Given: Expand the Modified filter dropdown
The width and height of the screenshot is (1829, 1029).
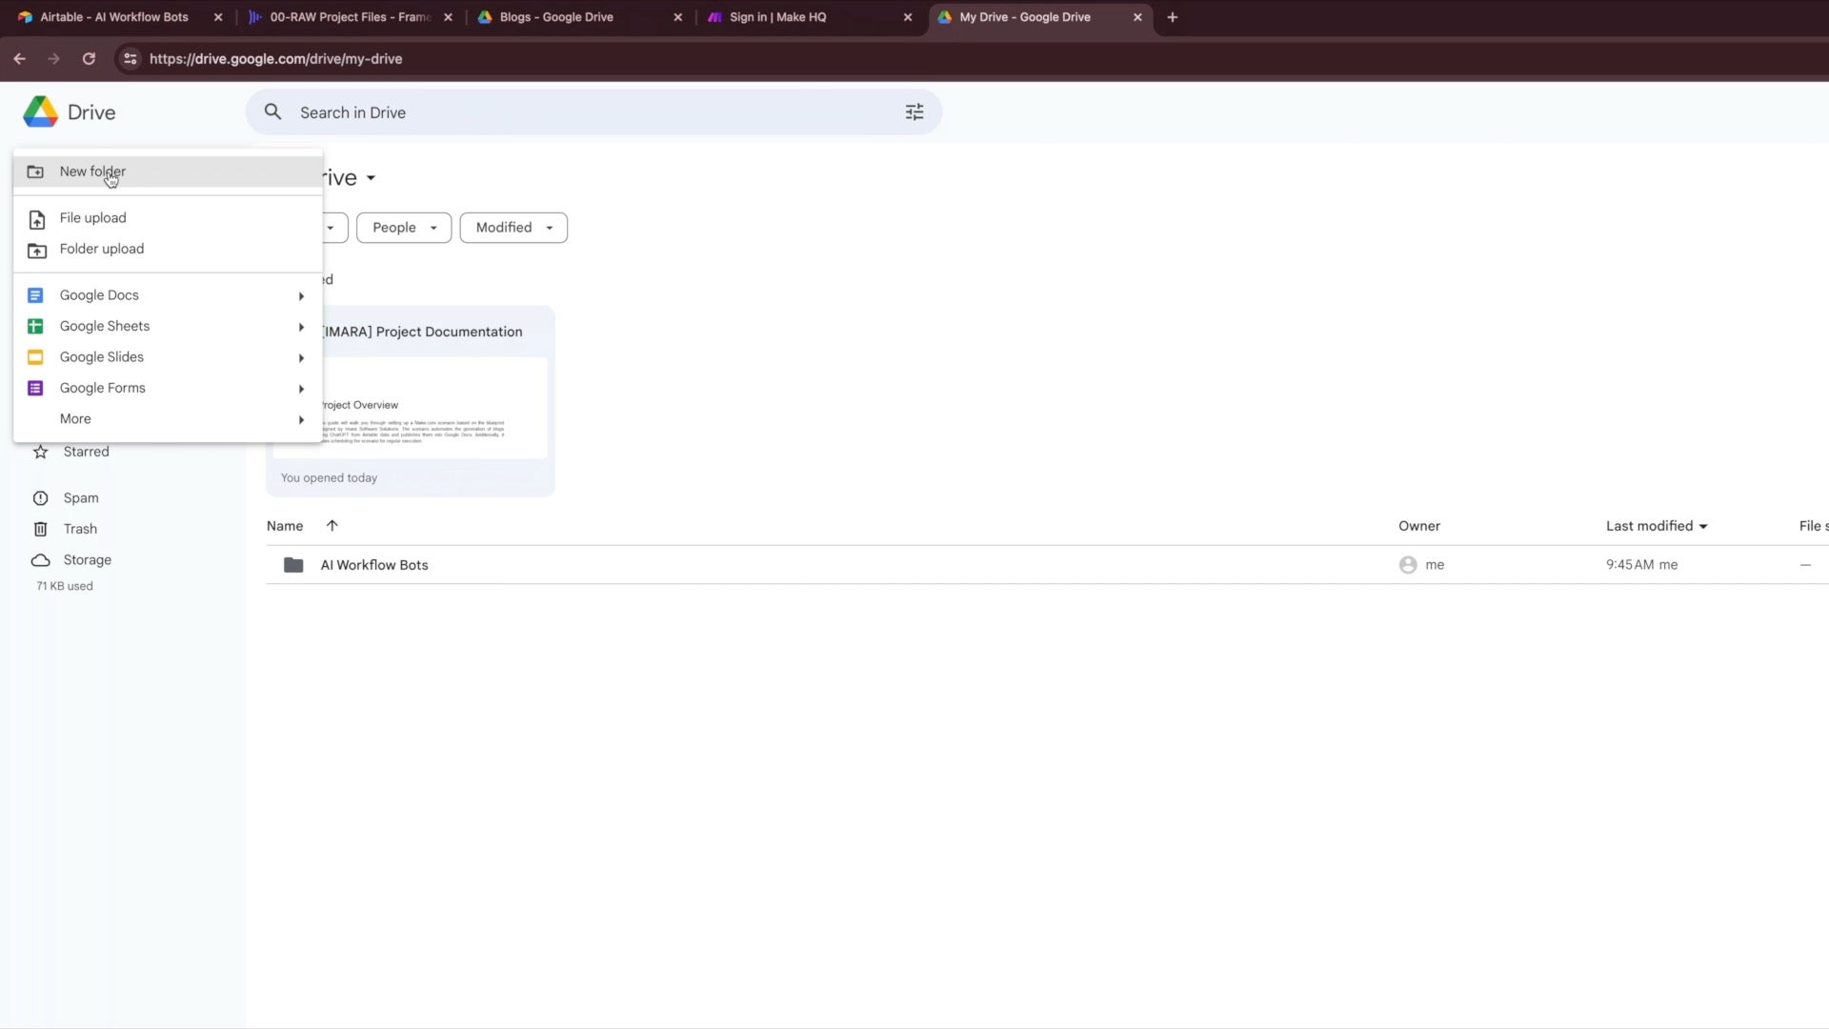Looking at the screenshot, I should coord(513,228).
